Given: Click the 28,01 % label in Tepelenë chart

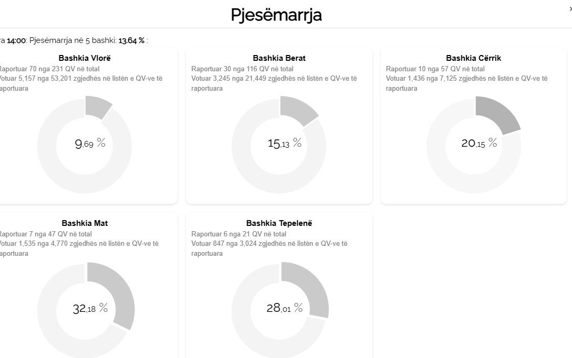Looking at the screenshot, I should 284,308.
